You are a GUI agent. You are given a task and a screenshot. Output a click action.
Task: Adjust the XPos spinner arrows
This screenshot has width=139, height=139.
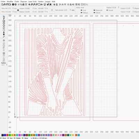point(13,8)
